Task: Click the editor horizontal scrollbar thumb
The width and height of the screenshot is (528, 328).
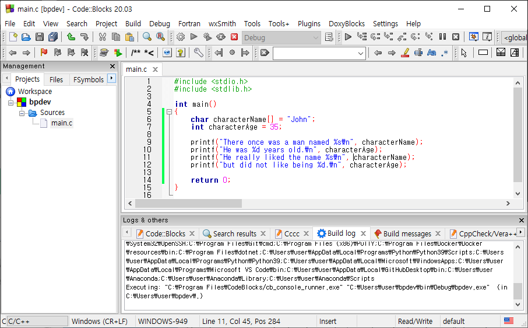Action: pos(188,203)
